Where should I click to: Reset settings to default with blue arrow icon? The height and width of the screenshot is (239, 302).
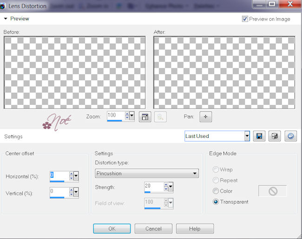coord(290,136)
